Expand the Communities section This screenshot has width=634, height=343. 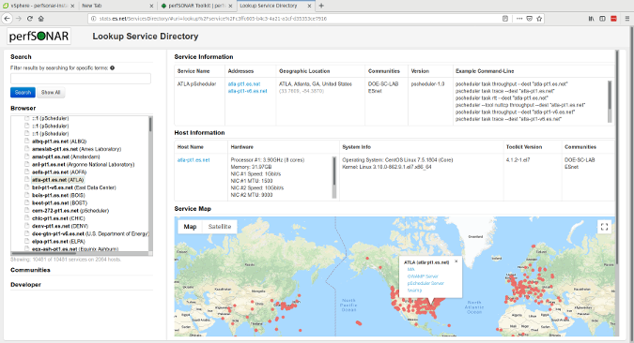(x=30, y=270)
